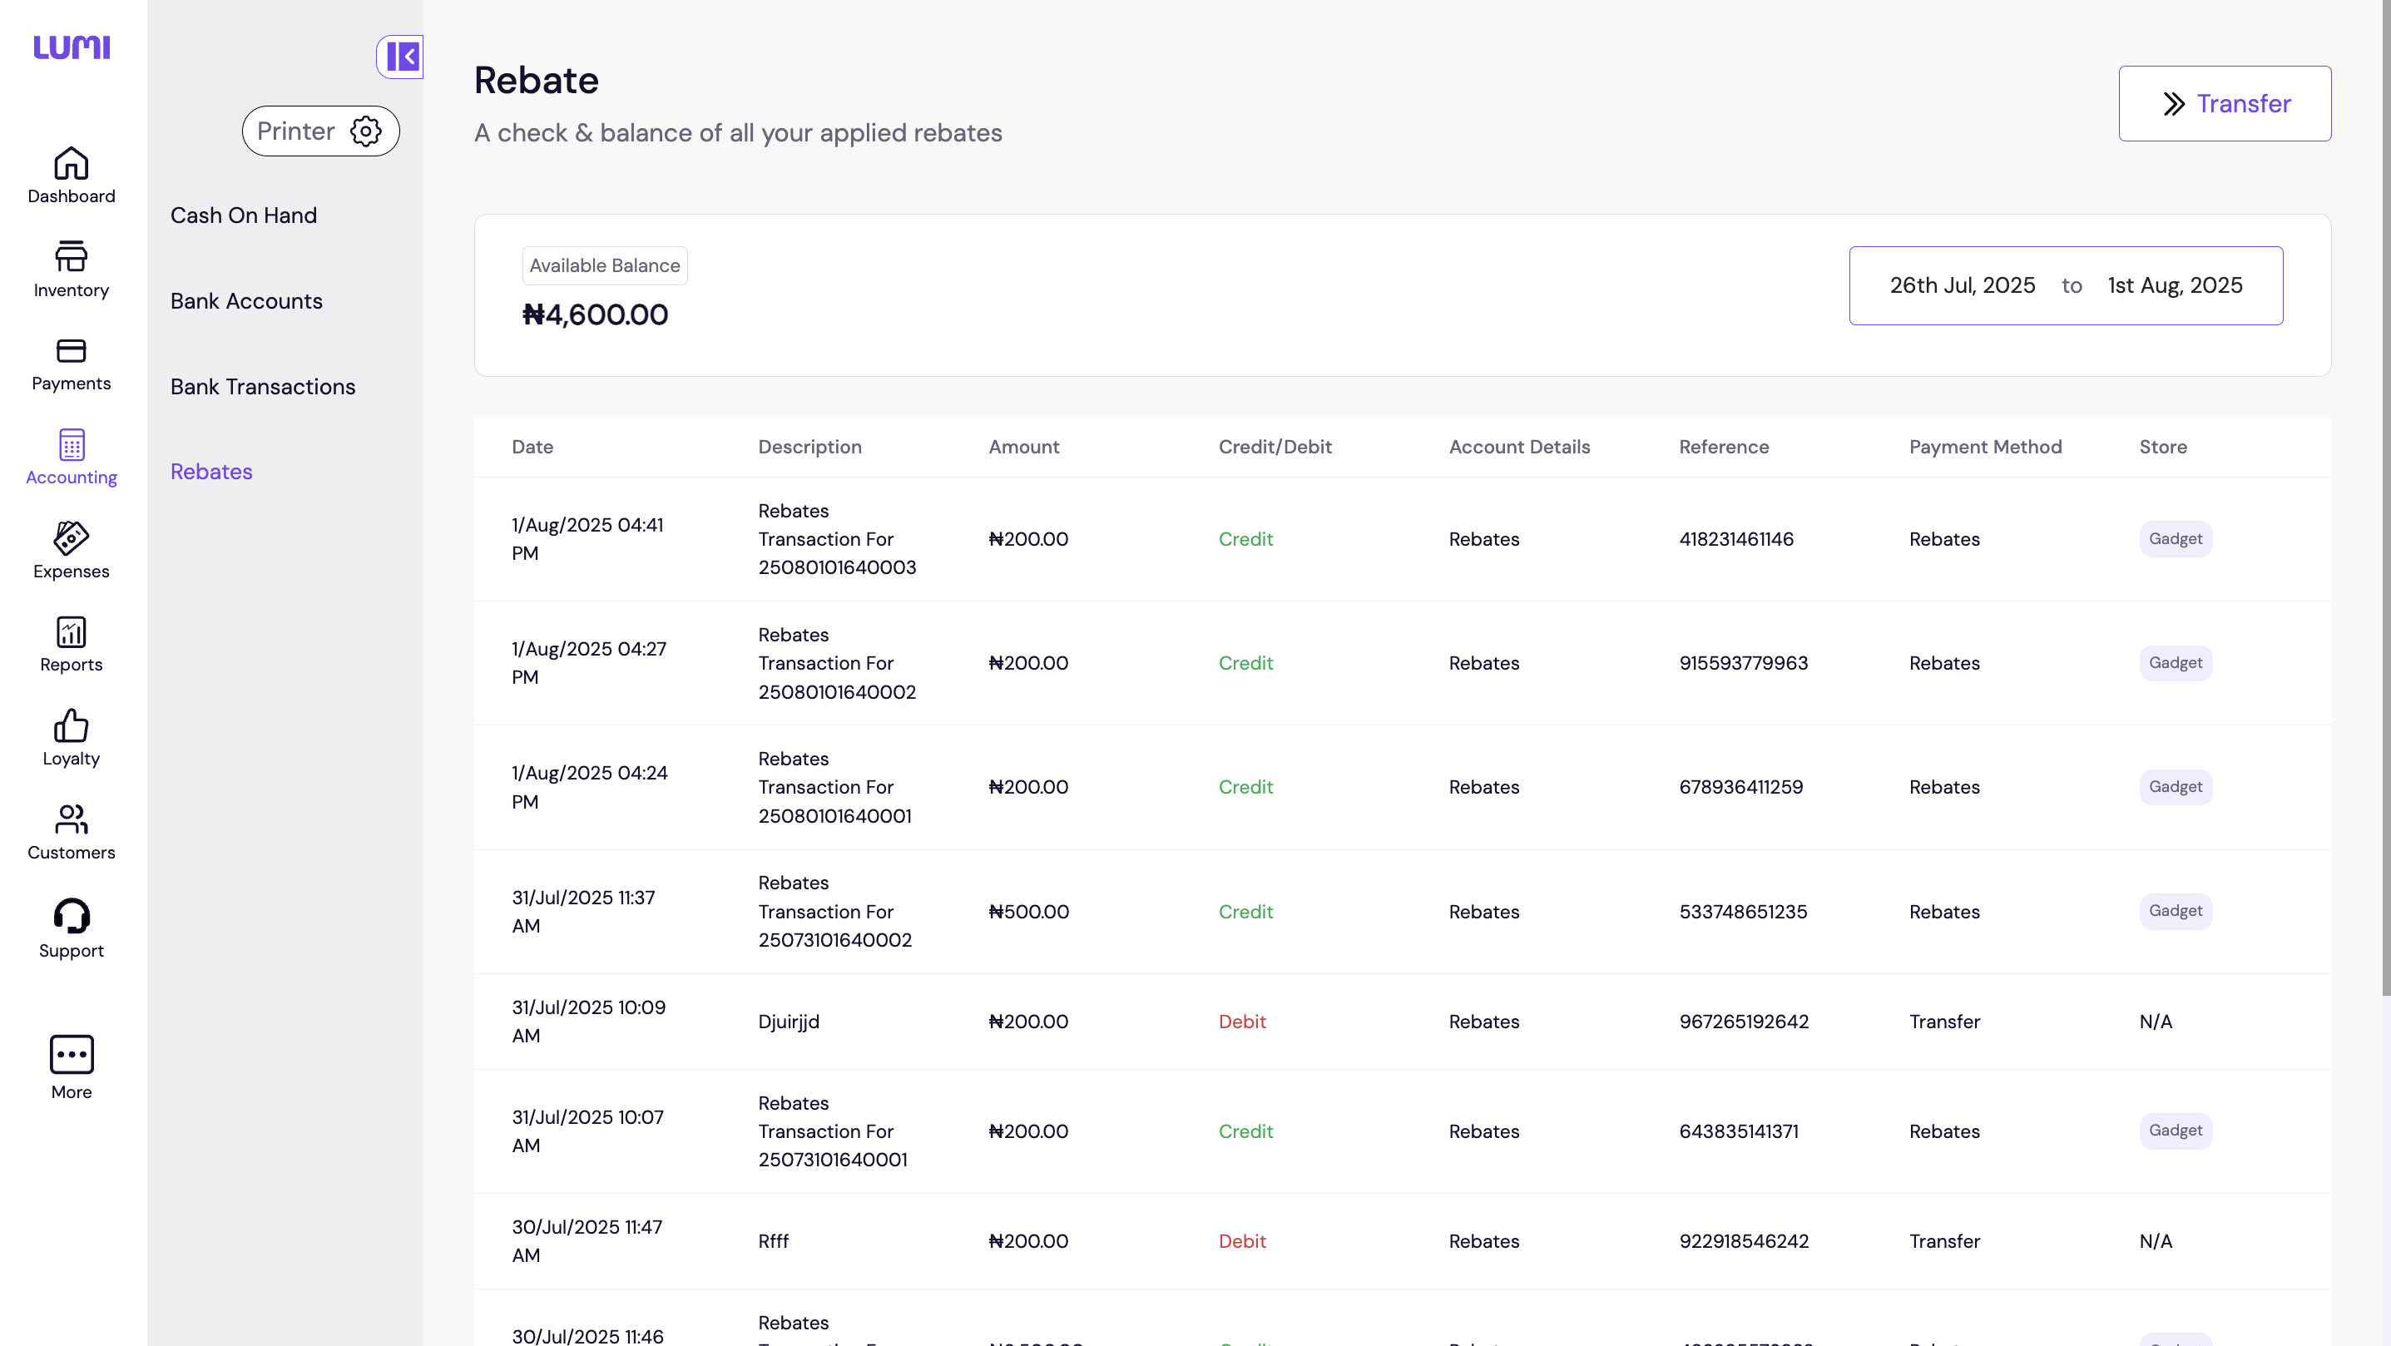
Task: Select Cash On Hand menu item
Action: (x=243, y=215)
